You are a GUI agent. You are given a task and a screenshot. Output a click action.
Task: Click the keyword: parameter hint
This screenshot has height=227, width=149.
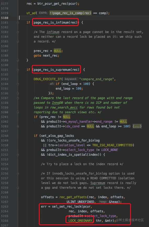(x=71, y=79)
